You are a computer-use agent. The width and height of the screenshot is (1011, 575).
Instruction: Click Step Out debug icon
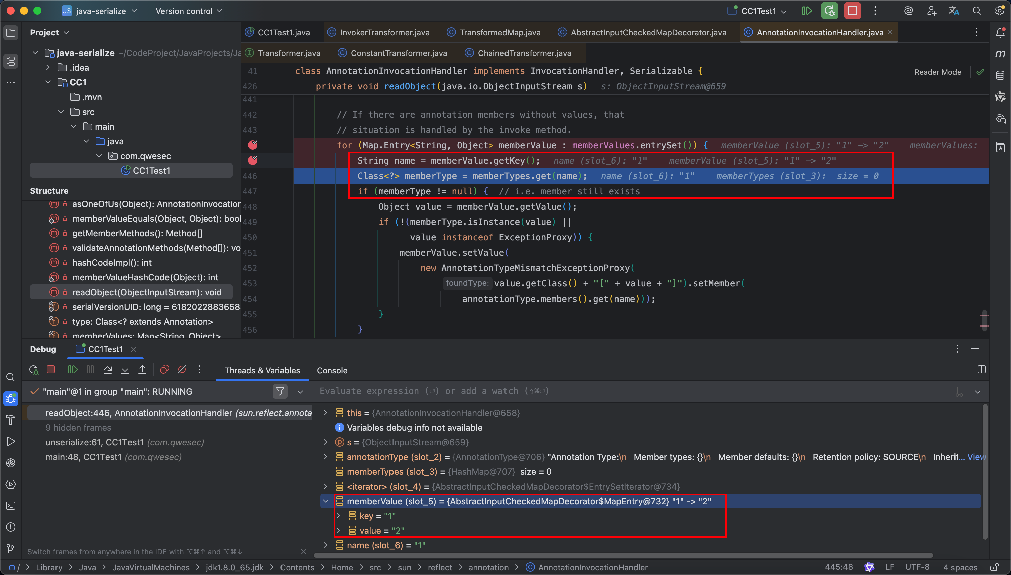pyautogui.click(x=142, y=370)
